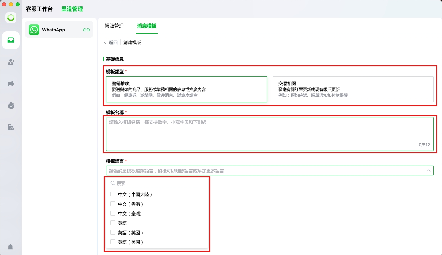Choose 交易相關 template type card

tap(353, 89)
